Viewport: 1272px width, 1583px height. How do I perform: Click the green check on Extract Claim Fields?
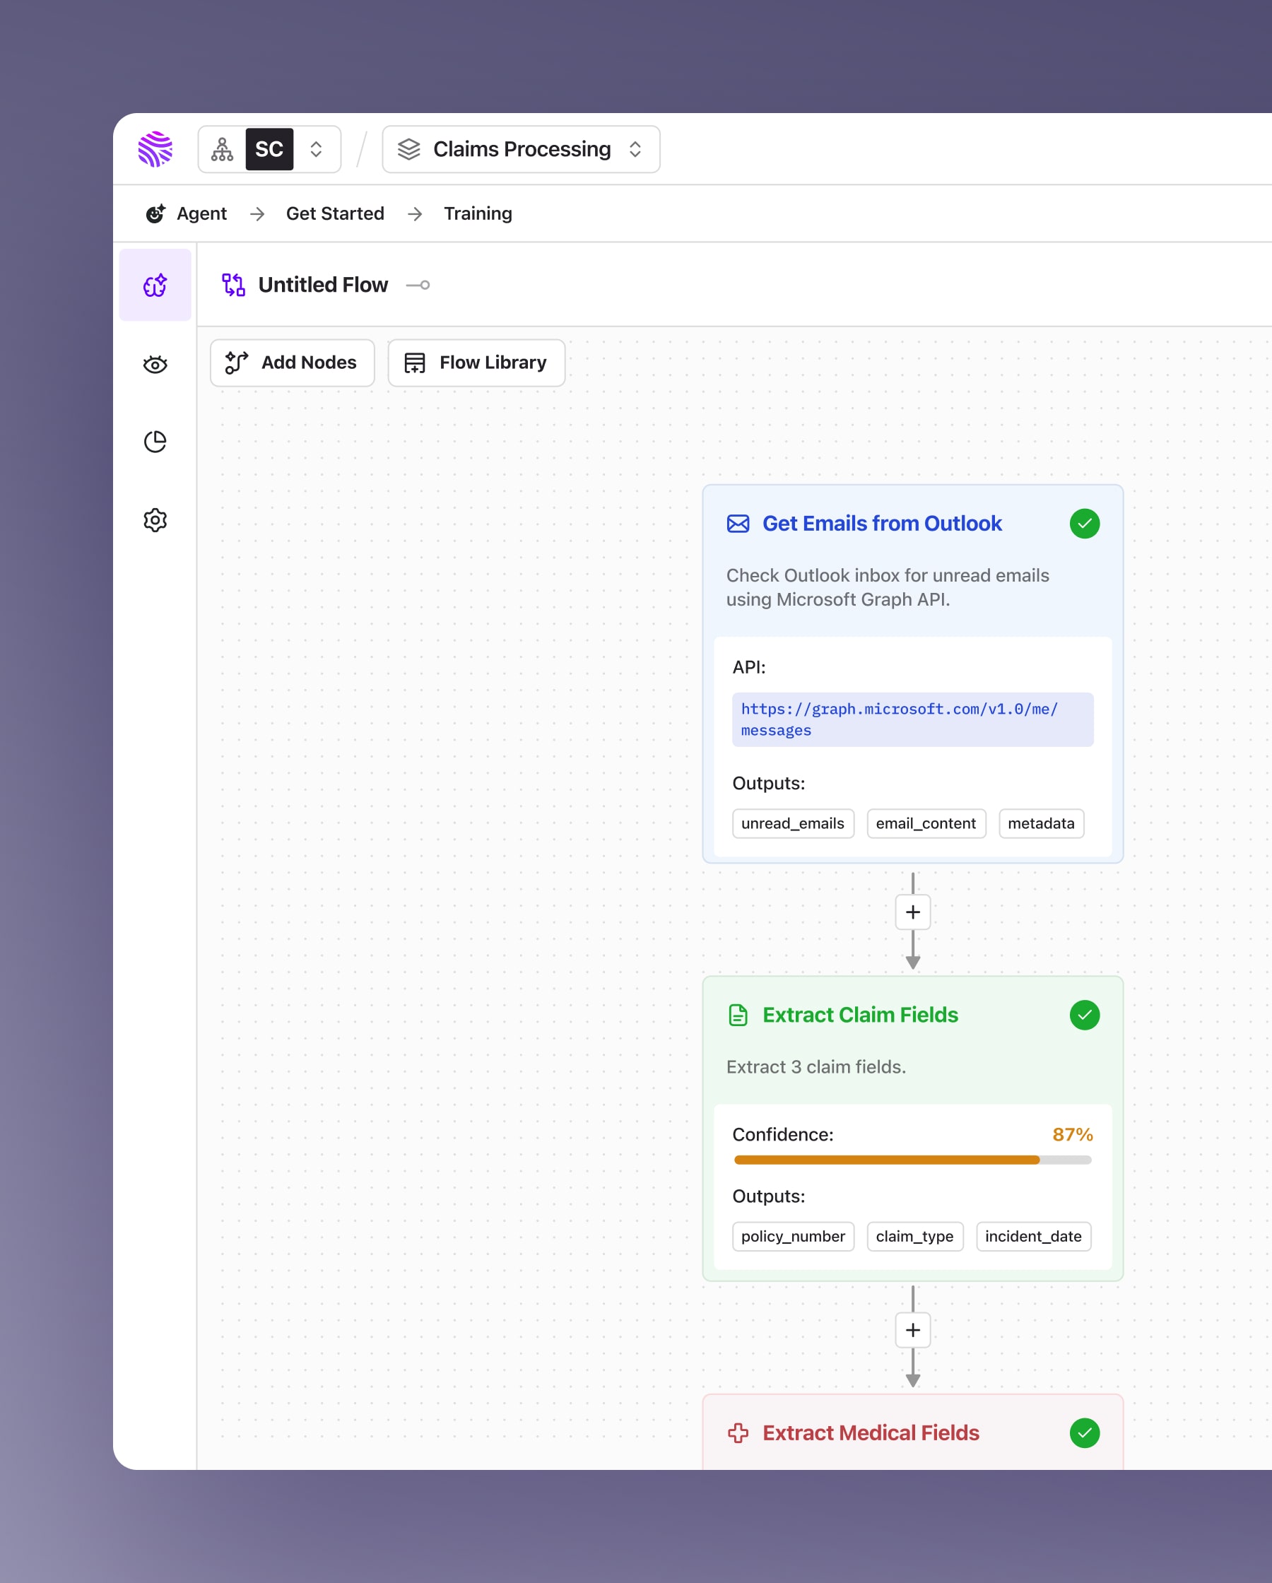click(1085, 1015)
